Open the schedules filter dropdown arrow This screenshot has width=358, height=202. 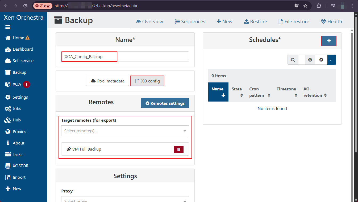point(332,60)
